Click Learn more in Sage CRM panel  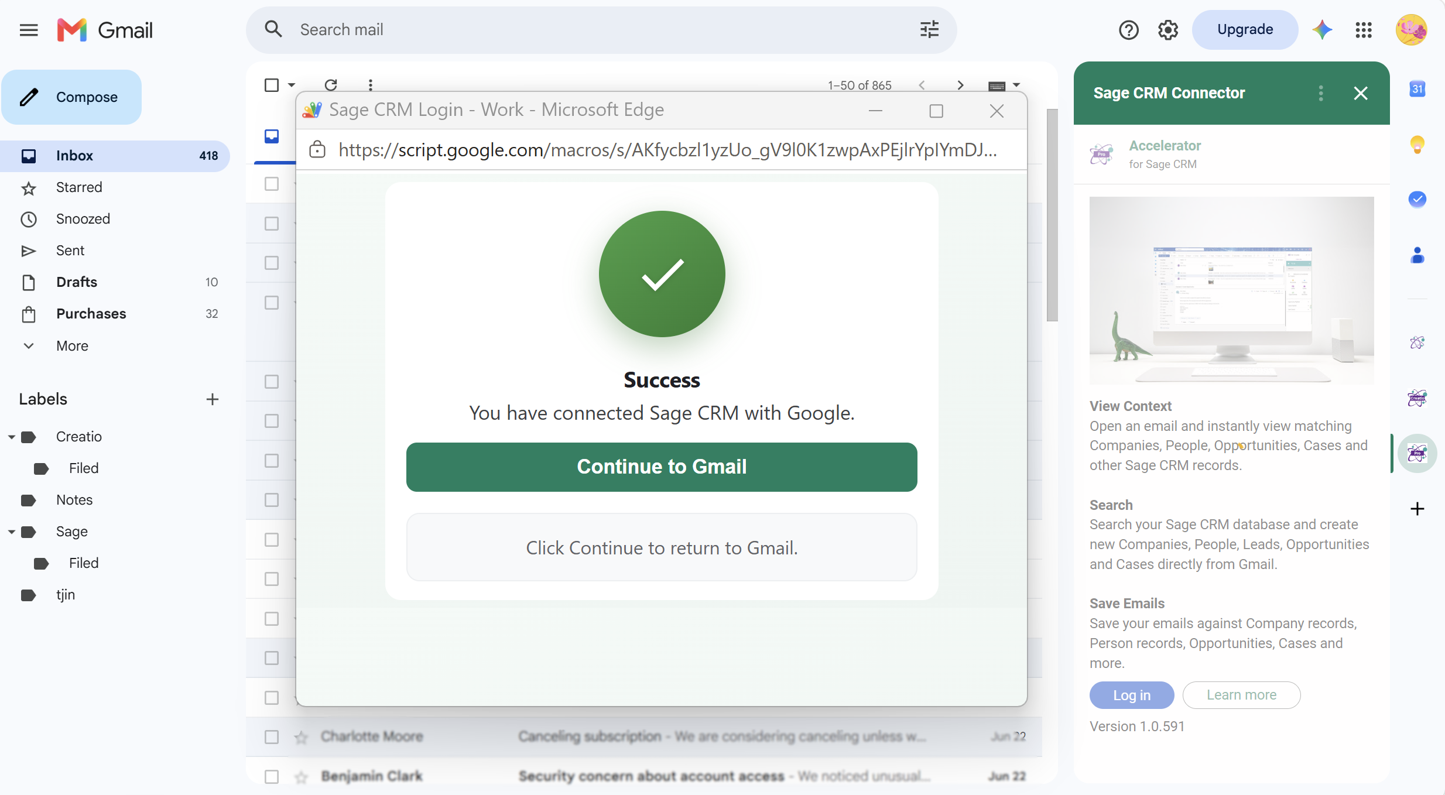tap(1241, 695)
